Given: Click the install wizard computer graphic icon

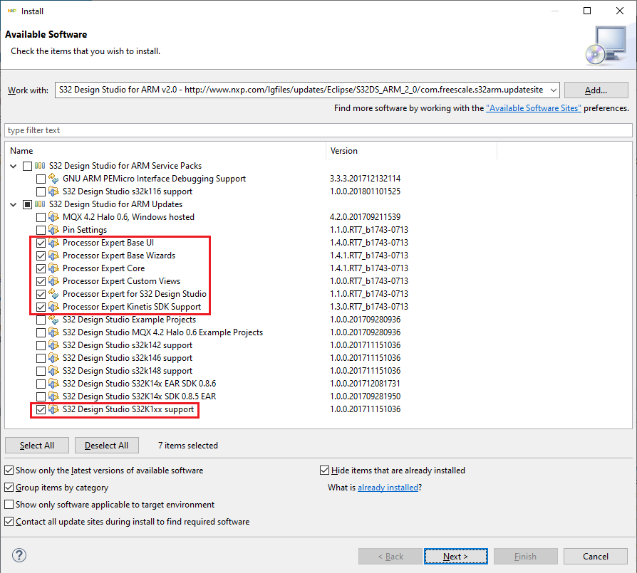Looking at the screenshot, I should pyautogui.click(x=608, y=46).
